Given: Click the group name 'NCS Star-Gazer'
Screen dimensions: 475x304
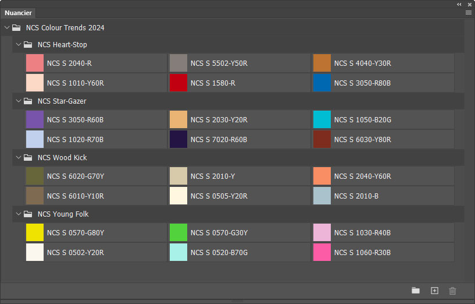Looking at the screenshot, I should (62, 101).
